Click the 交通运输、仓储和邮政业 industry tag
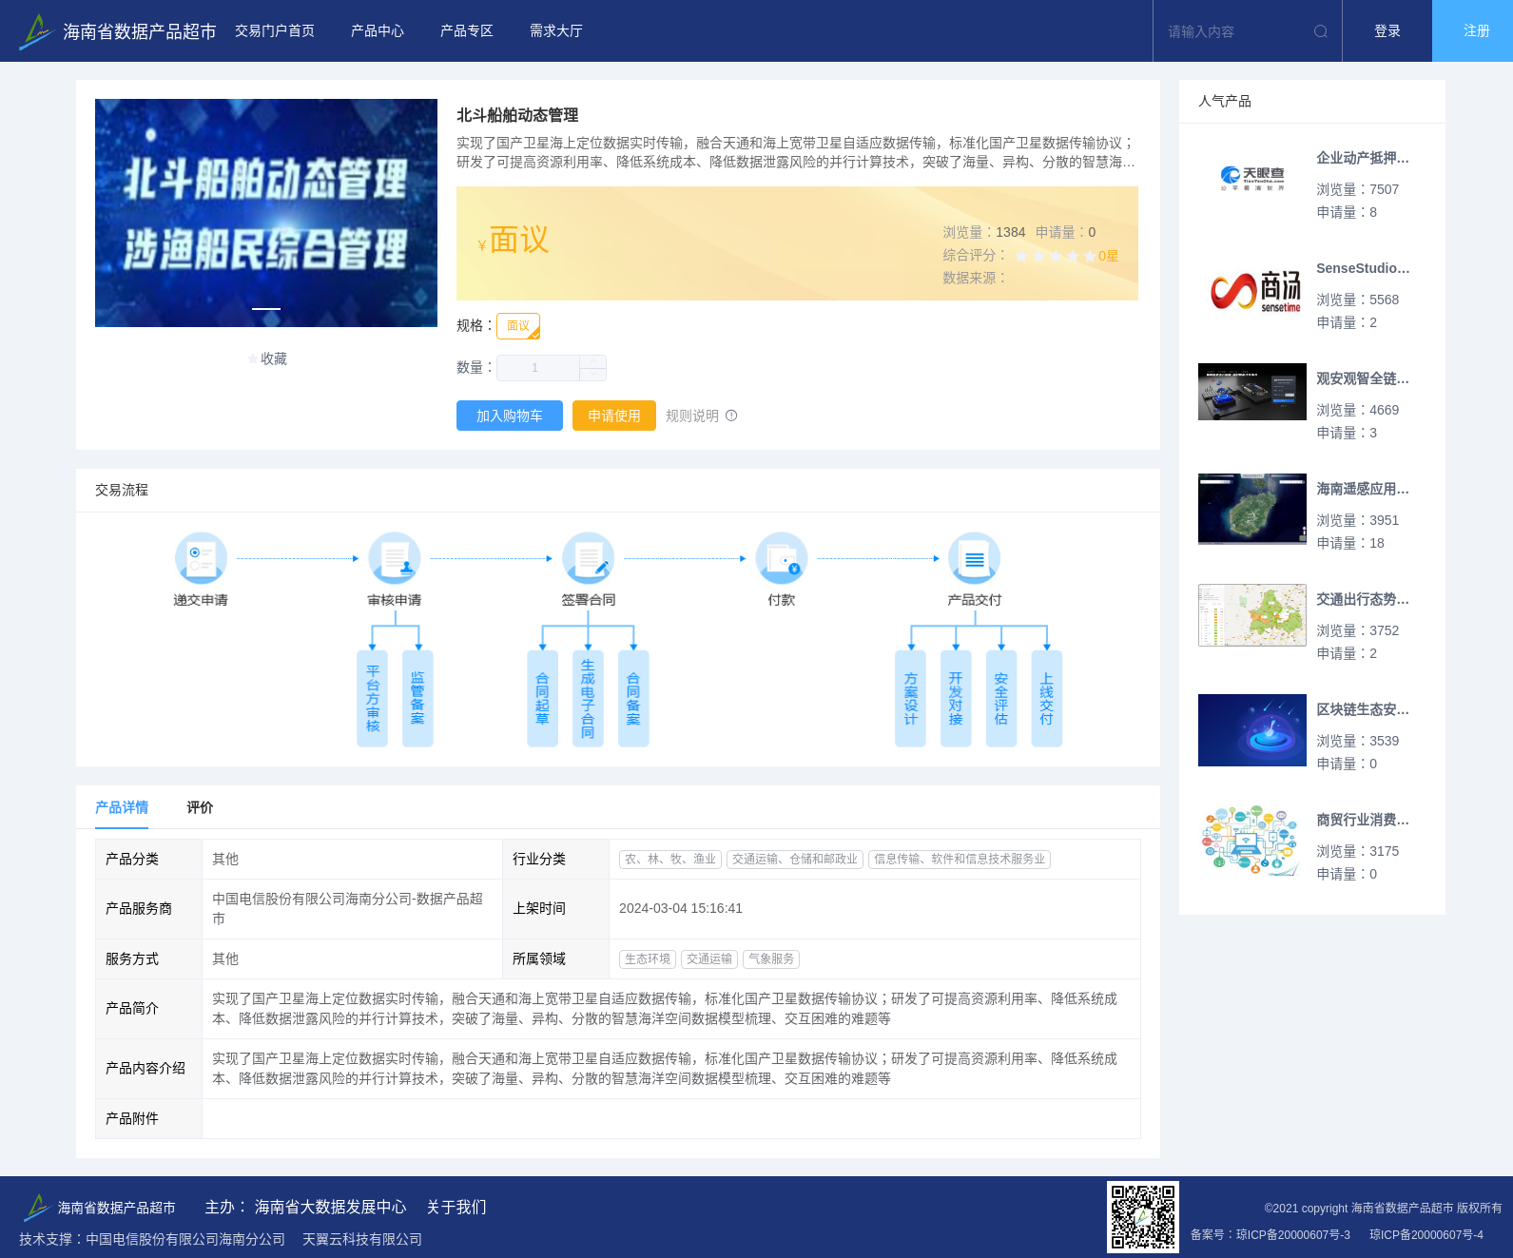This screenshot has width=1513, height=1258. (x=795, y=859)
